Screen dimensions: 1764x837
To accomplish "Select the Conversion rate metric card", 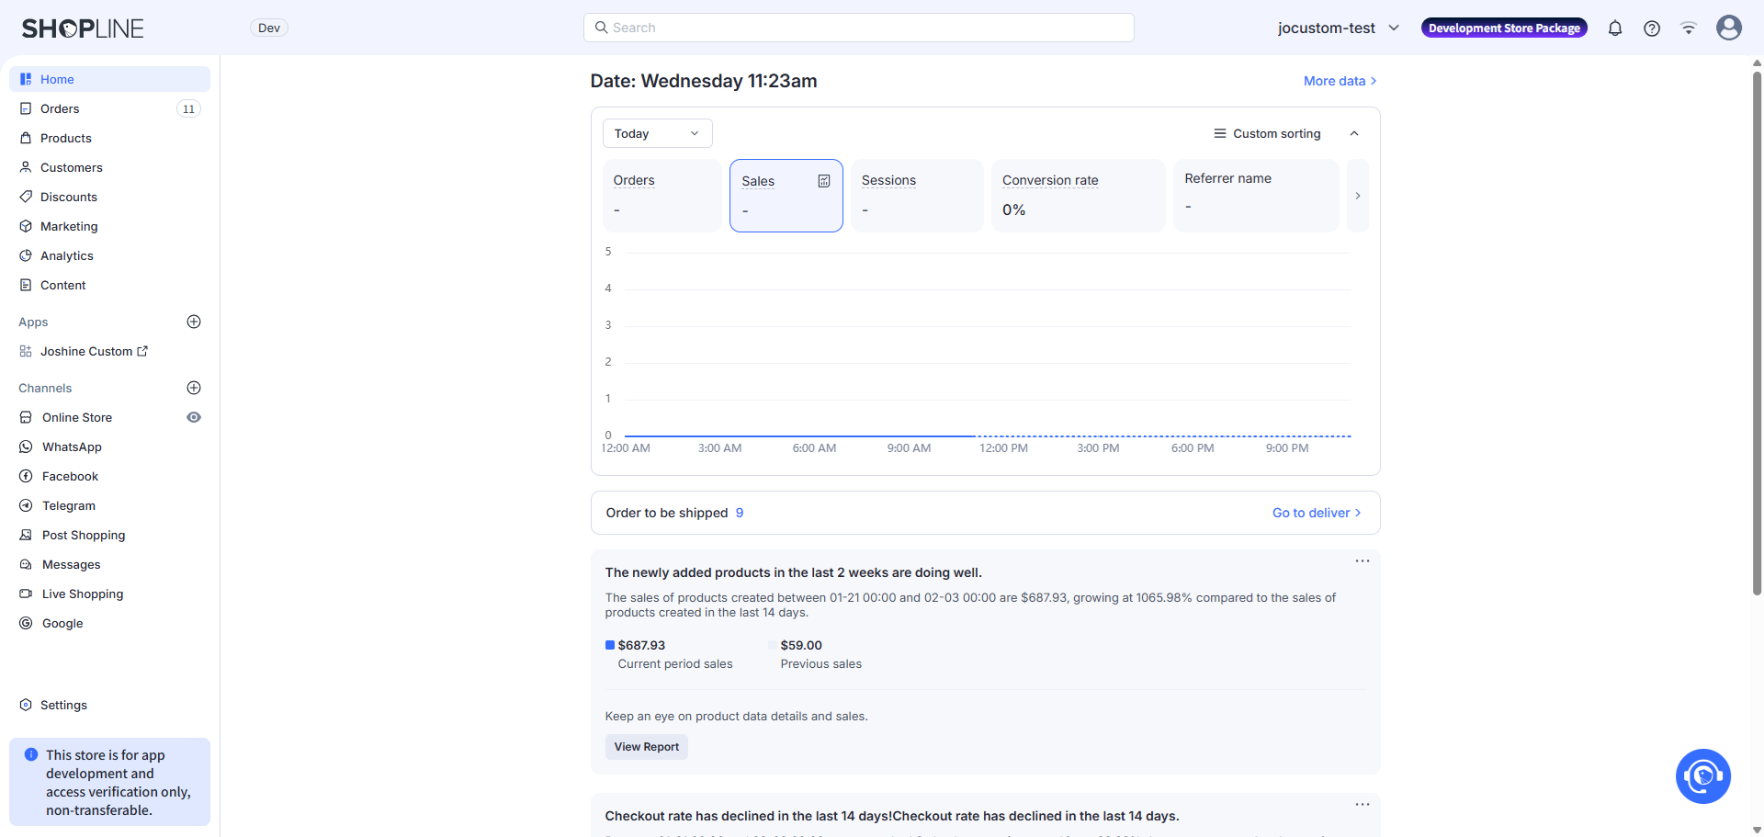I will (x=1077, y=196).
